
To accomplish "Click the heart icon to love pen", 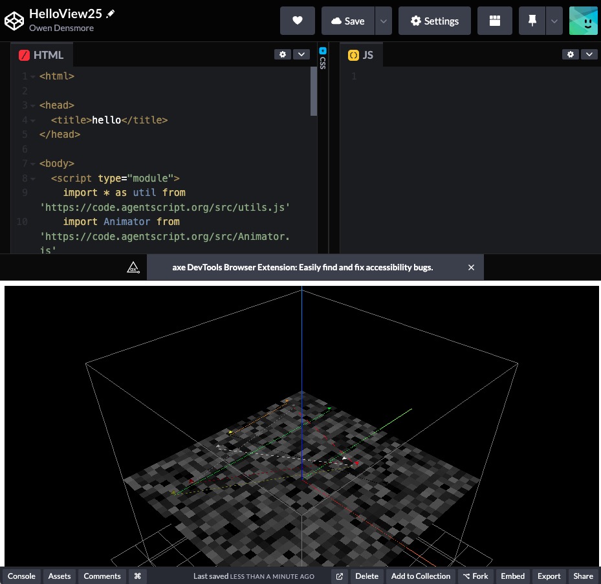I will (x=298, y=21).
